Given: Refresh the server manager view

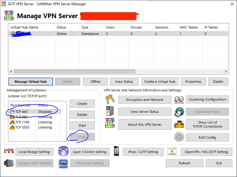Looking at the screenshot, I should (x=185, y=163).
